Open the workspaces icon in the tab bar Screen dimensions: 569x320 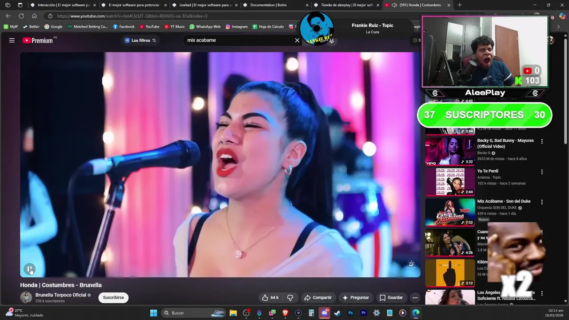8,5
